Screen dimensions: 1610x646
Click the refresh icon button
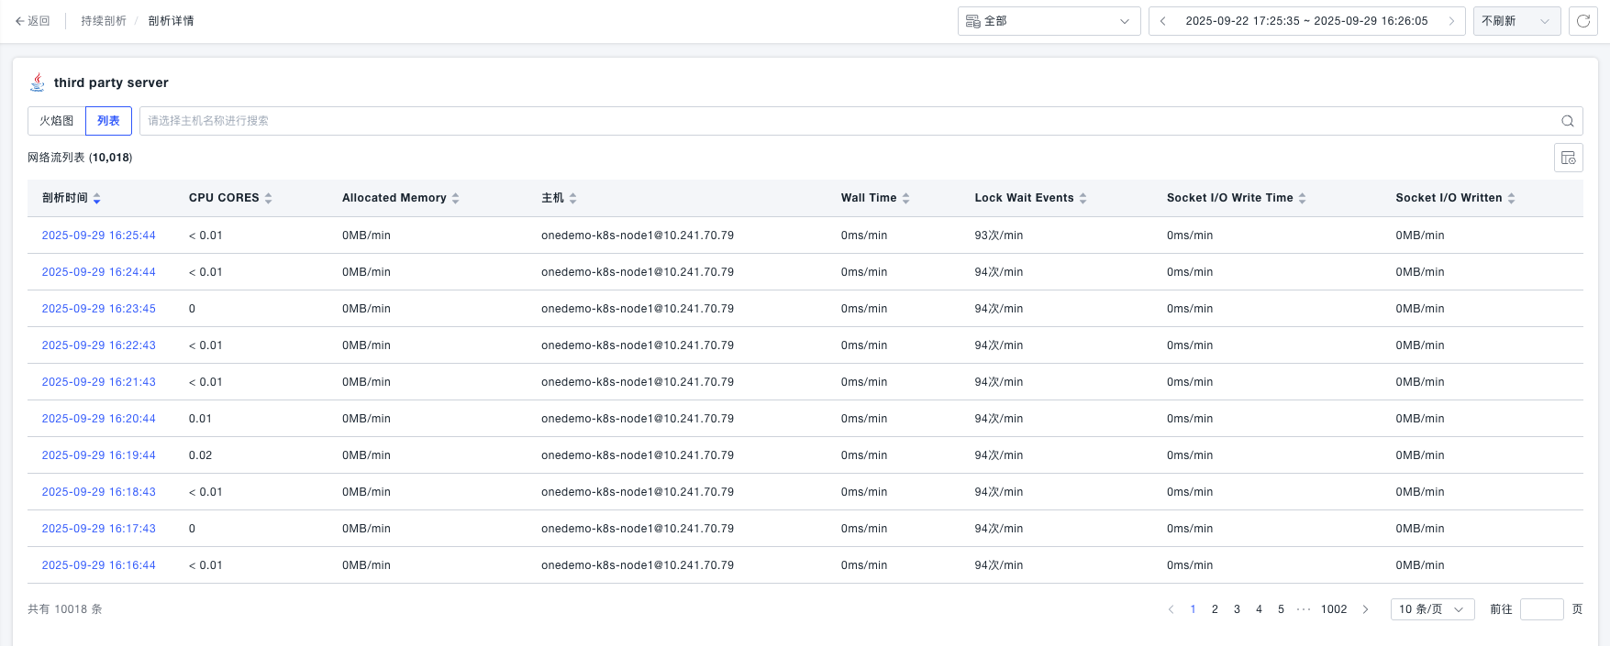1582,21
